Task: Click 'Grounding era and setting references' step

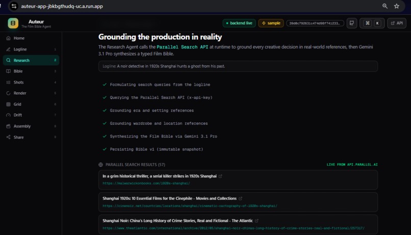Action: (x=152, y=111)
